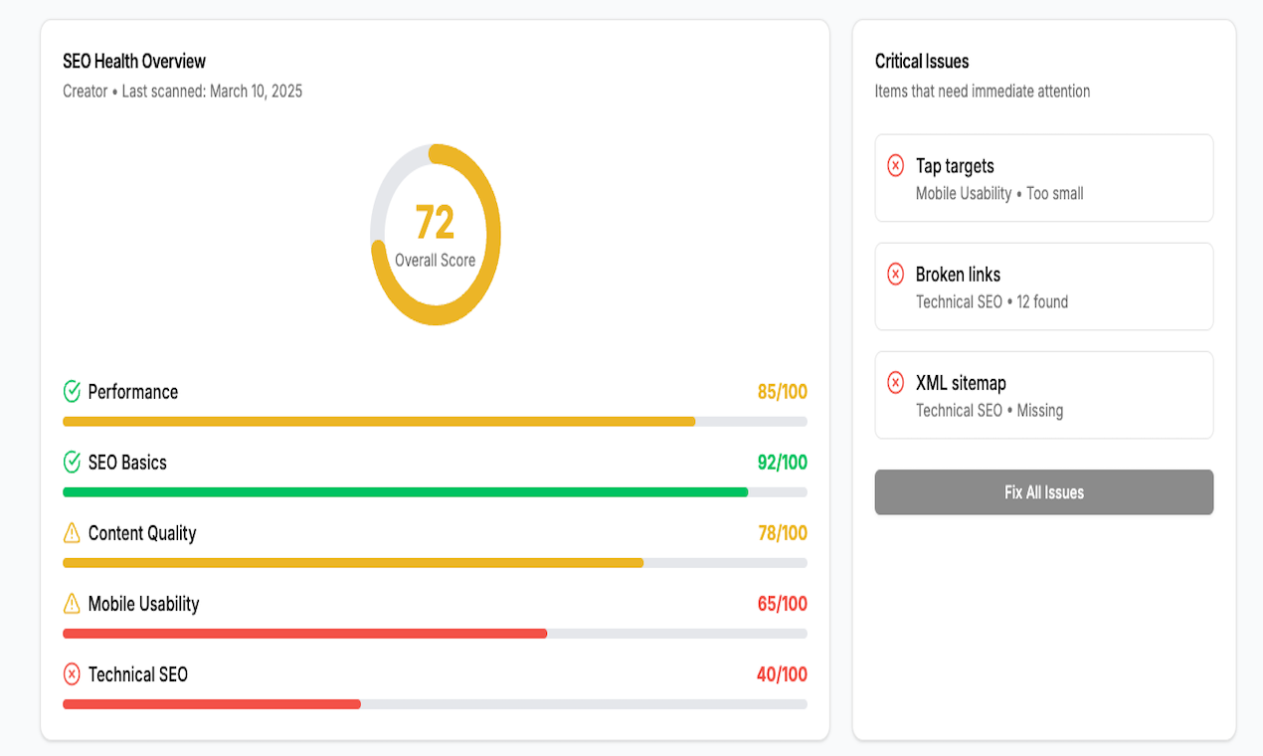Click the red X icon on XML sitemap
The width and height of the screenshot is (1263, 756).
pyautogui.click(x=896, y=383)
